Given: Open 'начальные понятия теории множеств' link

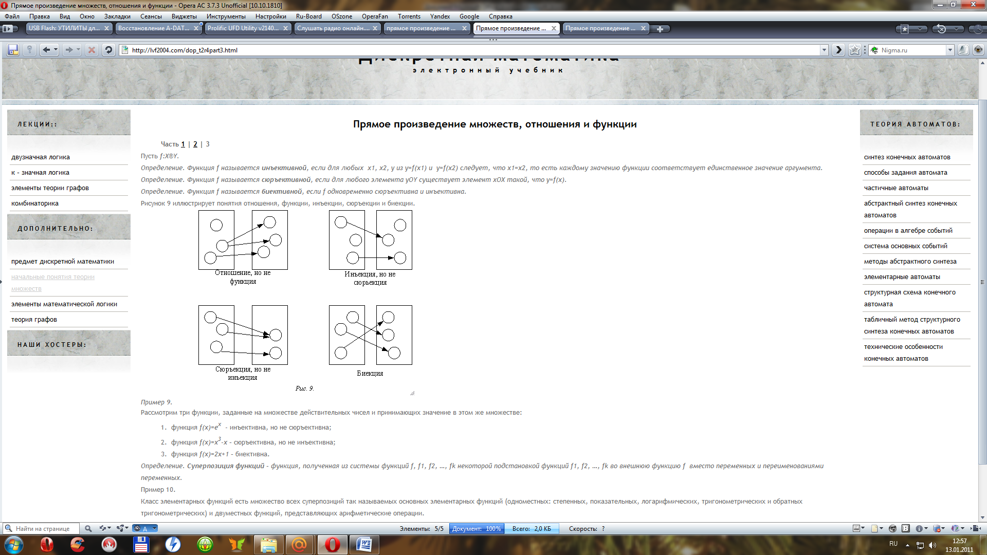Looking at the screenshot, I should pos(53,283).
